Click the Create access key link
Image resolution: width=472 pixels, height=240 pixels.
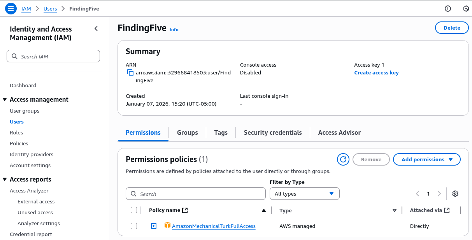point(376,73)
